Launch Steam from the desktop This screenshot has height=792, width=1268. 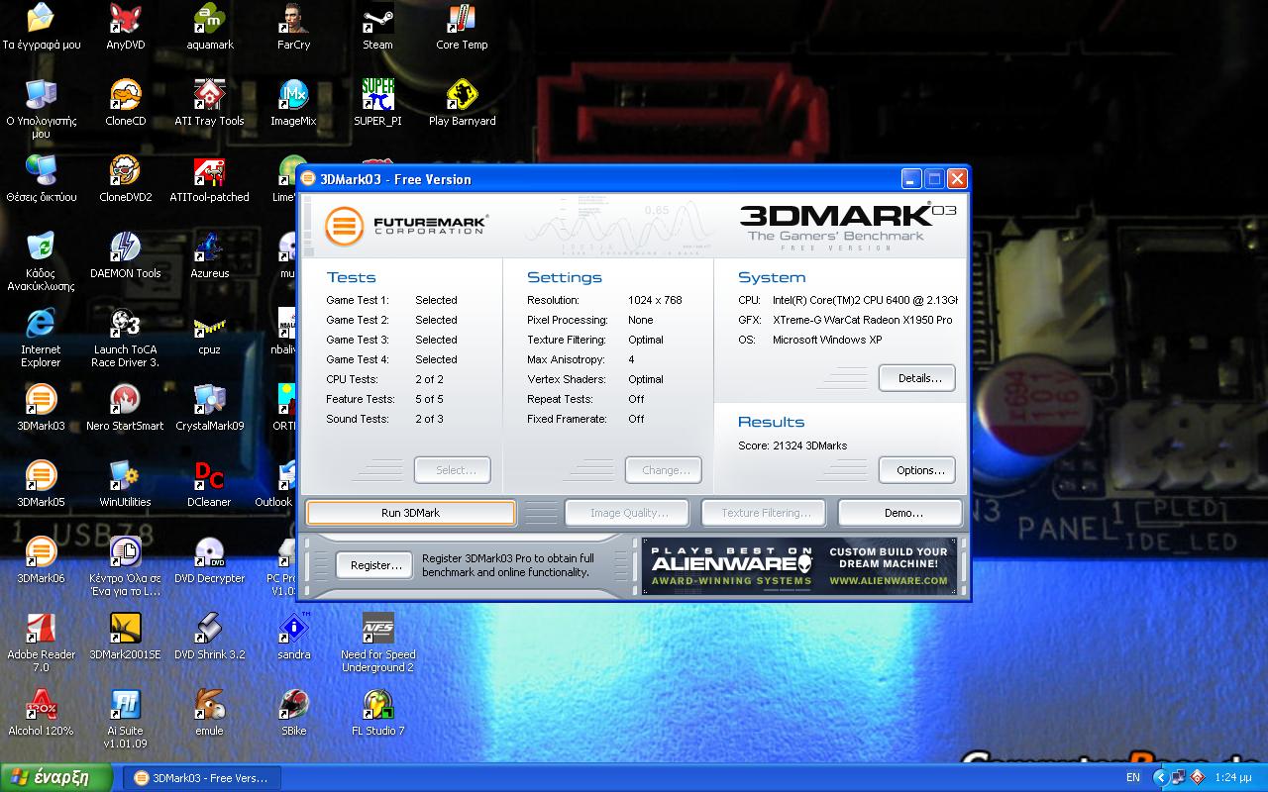(x=377, y=27)
